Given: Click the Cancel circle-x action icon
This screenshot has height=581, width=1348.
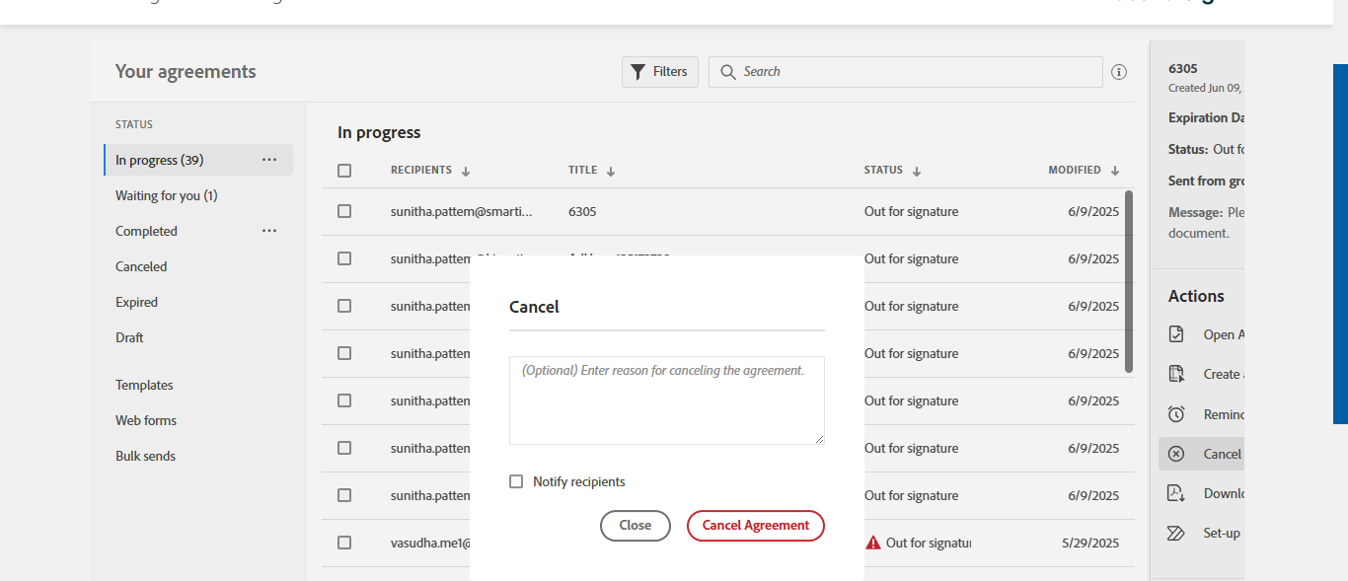Looking at the screenshot, I should (x=1176, y=454).
